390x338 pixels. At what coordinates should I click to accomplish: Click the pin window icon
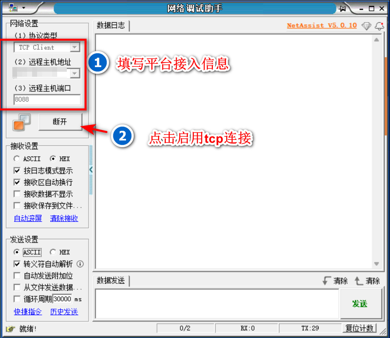(x=342, y=9)
